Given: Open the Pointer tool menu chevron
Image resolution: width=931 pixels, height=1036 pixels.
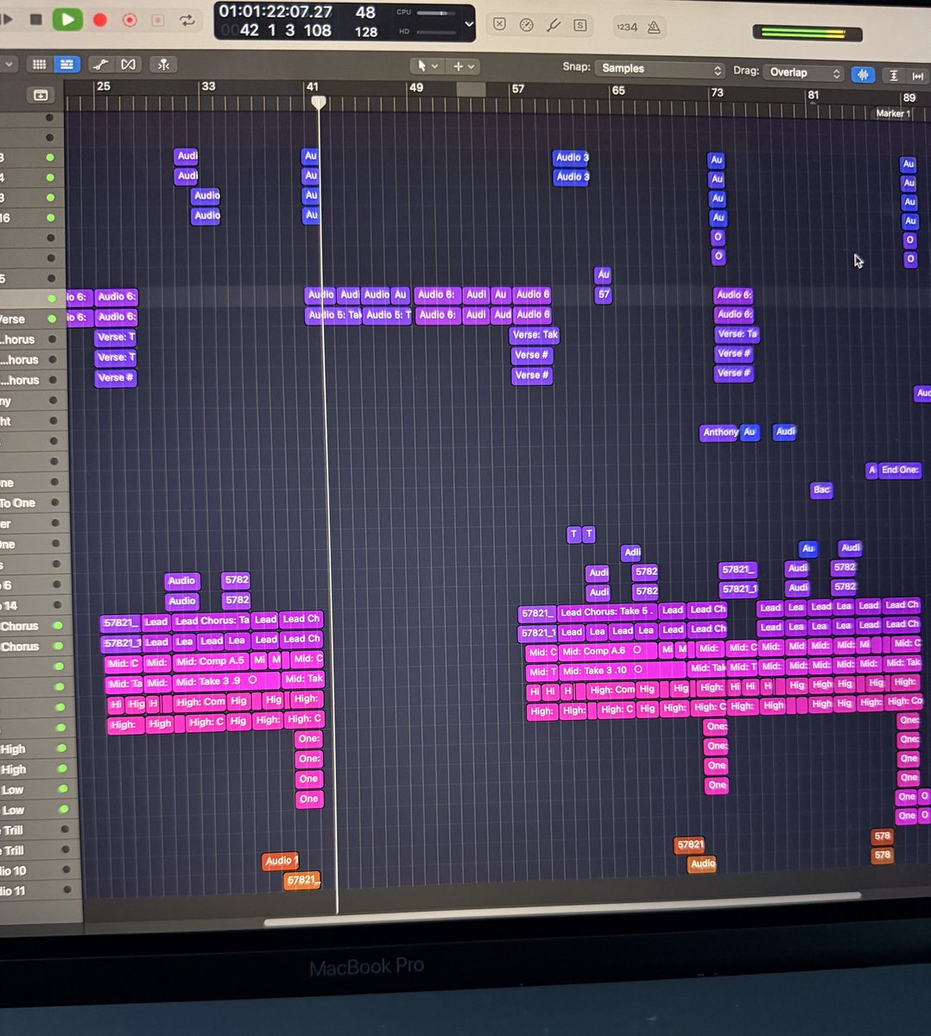Looking at the screenshot, I should pos(434,66).
